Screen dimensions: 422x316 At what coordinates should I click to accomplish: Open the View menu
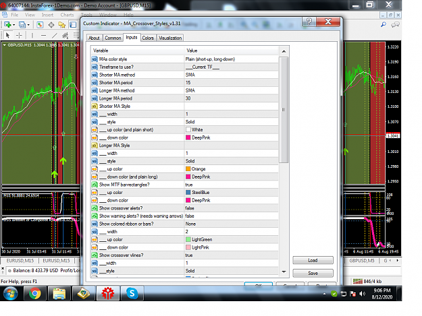(x=30, y=15)
